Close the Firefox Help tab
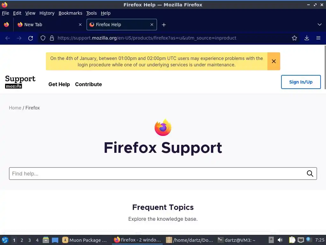Screen dimensions: 326x245 pyautogui.click(x=152, y=25)
